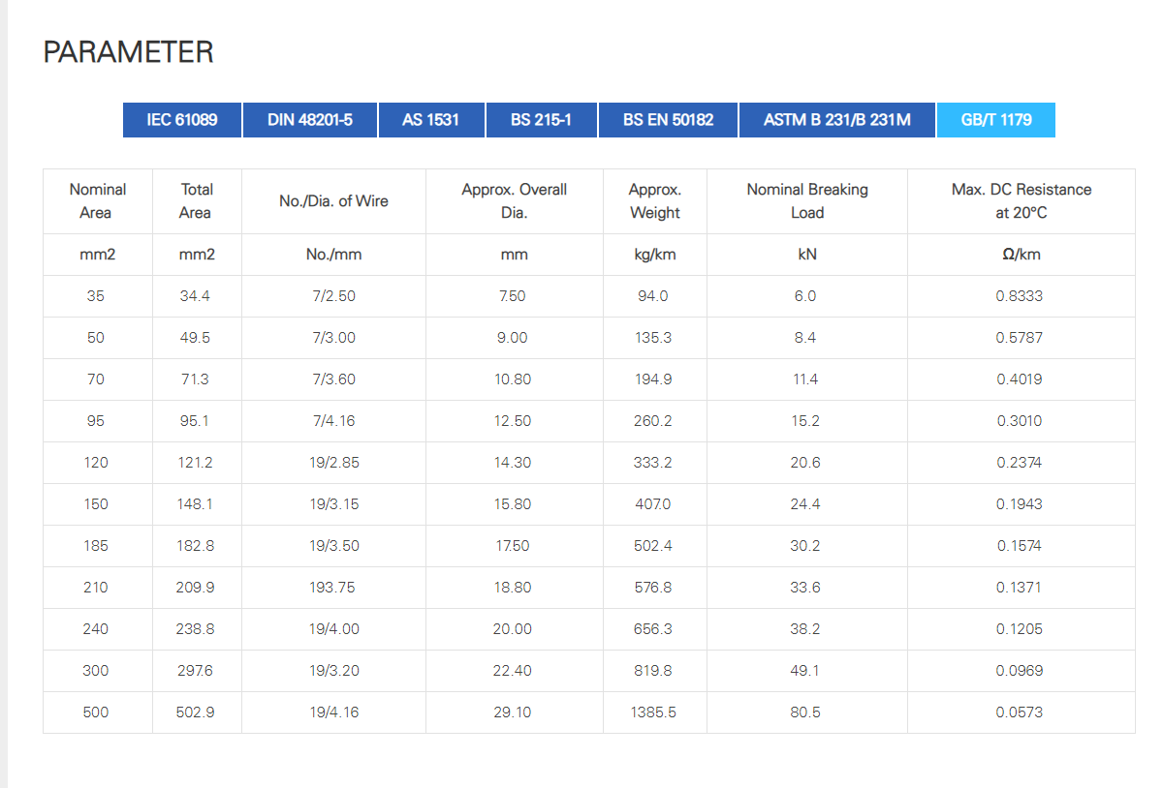This screenshot has height=788, width=1163.
Task: Click the BS EN 50182 tab
Action: pyautogui.click(x=669, y=120)
